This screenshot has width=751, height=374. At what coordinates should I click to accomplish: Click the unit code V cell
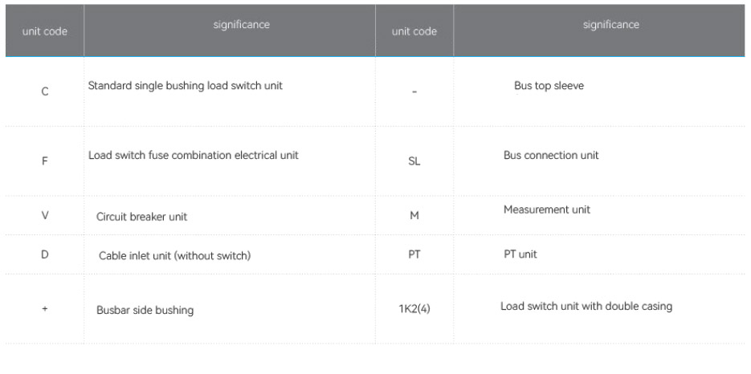44,215
